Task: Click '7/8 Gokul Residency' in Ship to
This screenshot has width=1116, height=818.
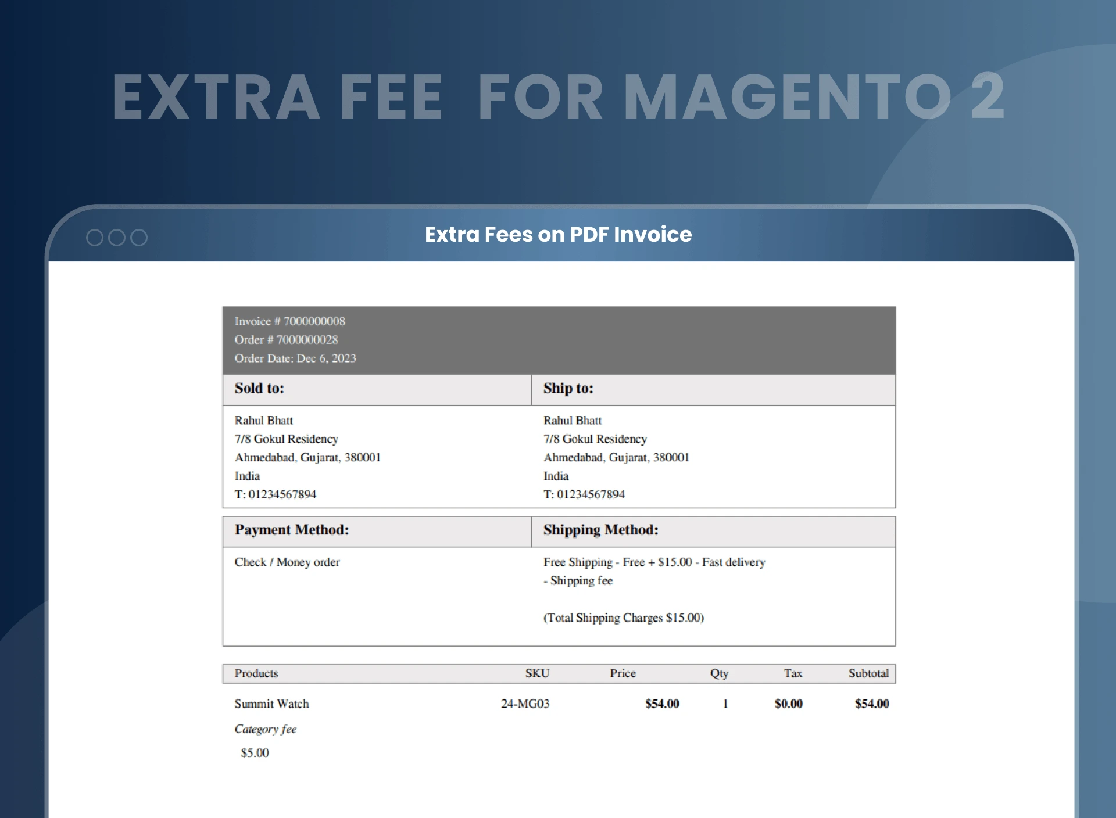Action: [x=595, y=439]
